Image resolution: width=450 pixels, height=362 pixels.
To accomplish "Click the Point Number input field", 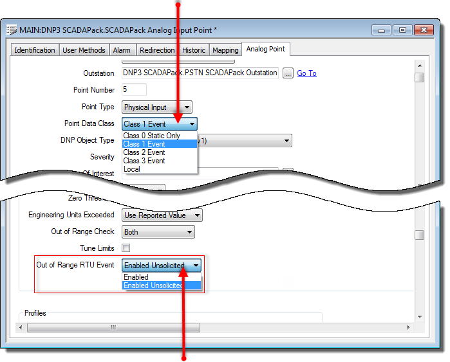I will (134, 90).
